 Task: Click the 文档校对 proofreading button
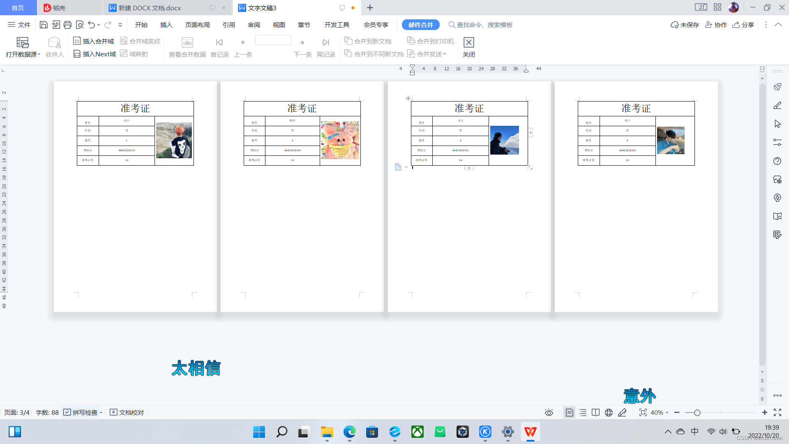tap(127, 412)
